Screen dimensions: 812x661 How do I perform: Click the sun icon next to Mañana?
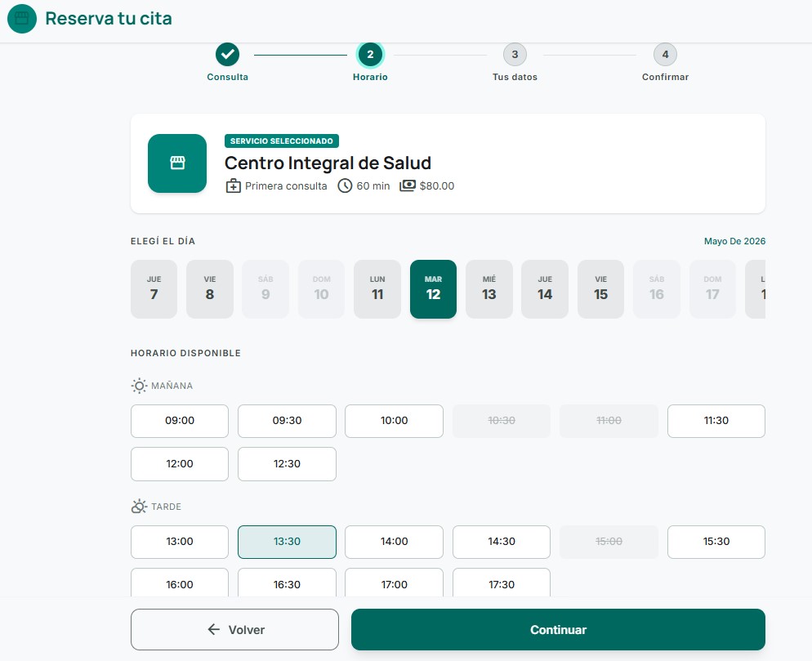(x=139, y=386)
